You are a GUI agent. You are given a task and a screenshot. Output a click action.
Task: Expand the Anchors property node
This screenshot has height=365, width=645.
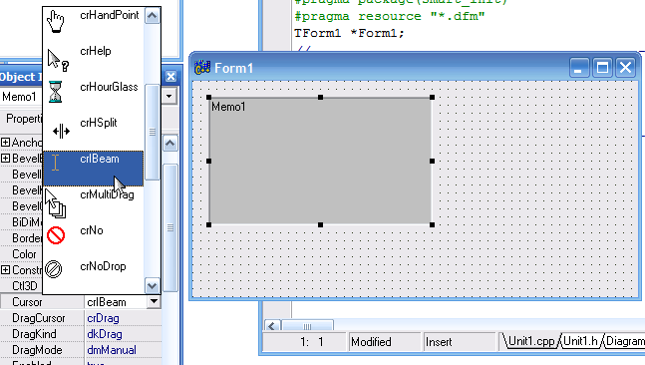pyautogui.click(x=5, y=143)
